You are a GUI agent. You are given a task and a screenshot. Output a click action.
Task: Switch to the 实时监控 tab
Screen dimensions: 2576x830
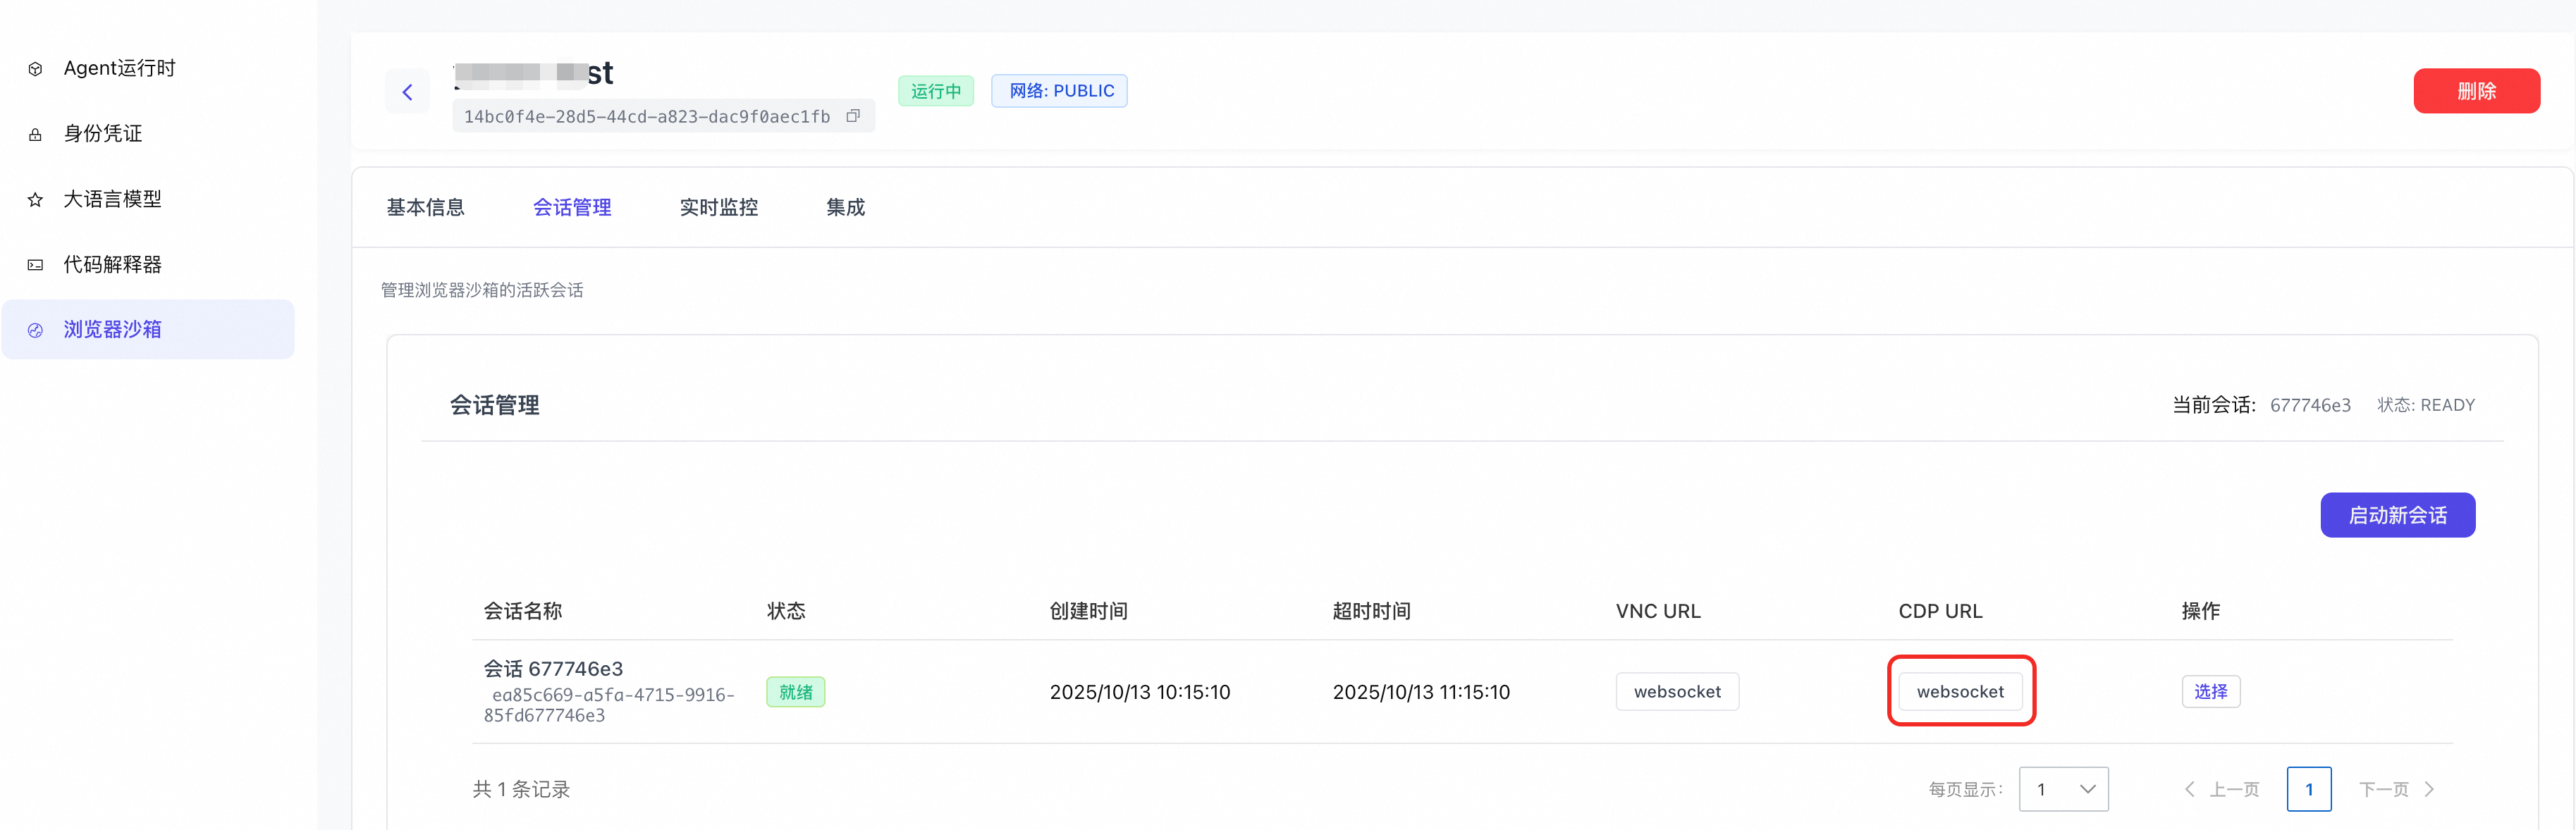coord(718,207)
